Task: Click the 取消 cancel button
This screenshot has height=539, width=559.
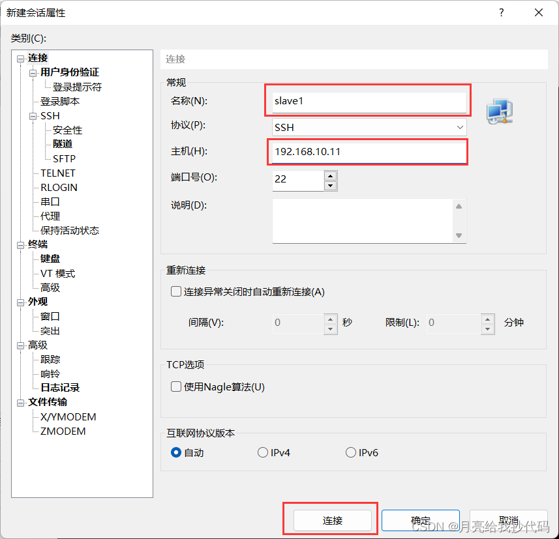Action: [x=508, y=521]
